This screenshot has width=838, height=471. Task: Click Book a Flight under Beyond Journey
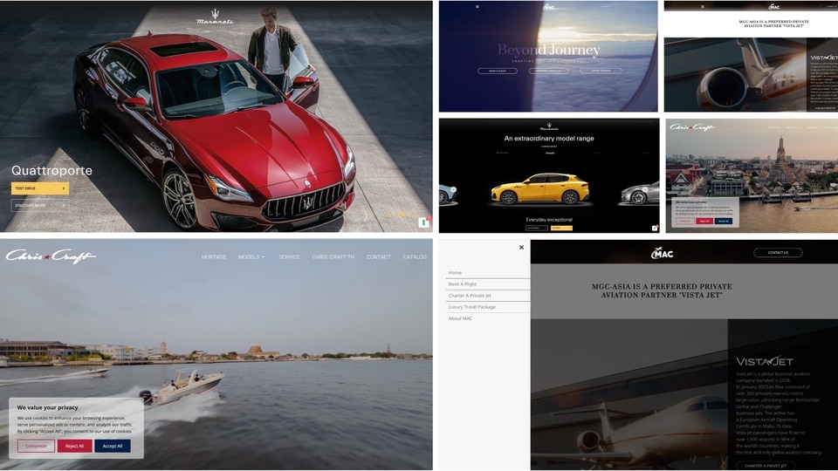click(497, 71)
